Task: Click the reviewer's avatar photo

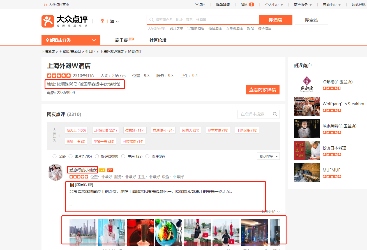Action: (x=56, y=172)
